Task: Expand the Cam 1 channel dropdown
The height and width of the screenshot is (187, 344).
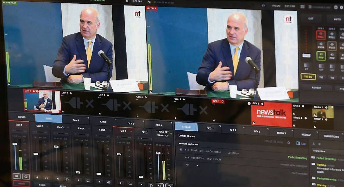Action: (26, 125)
